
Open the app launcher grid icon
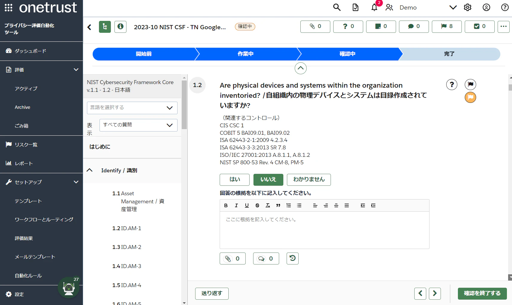click(x=8, y=7)
